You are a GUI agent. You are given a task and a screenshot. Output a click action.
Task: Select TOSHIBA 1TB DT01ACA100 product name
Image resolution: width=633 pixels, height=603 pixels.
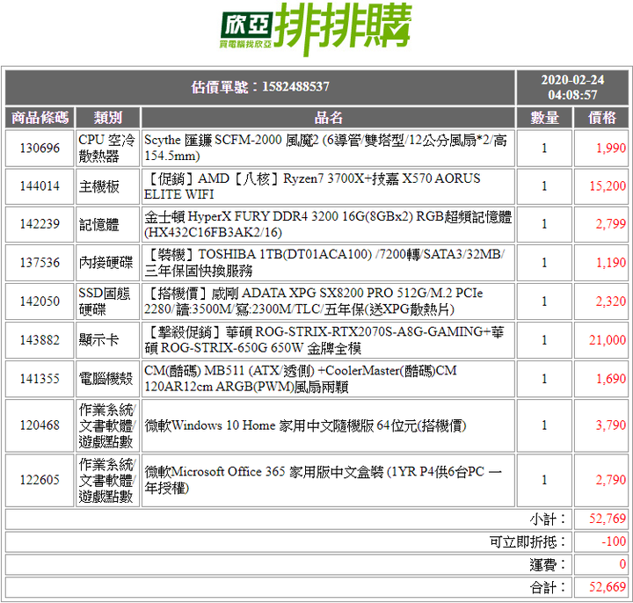(x=324, y=263)
